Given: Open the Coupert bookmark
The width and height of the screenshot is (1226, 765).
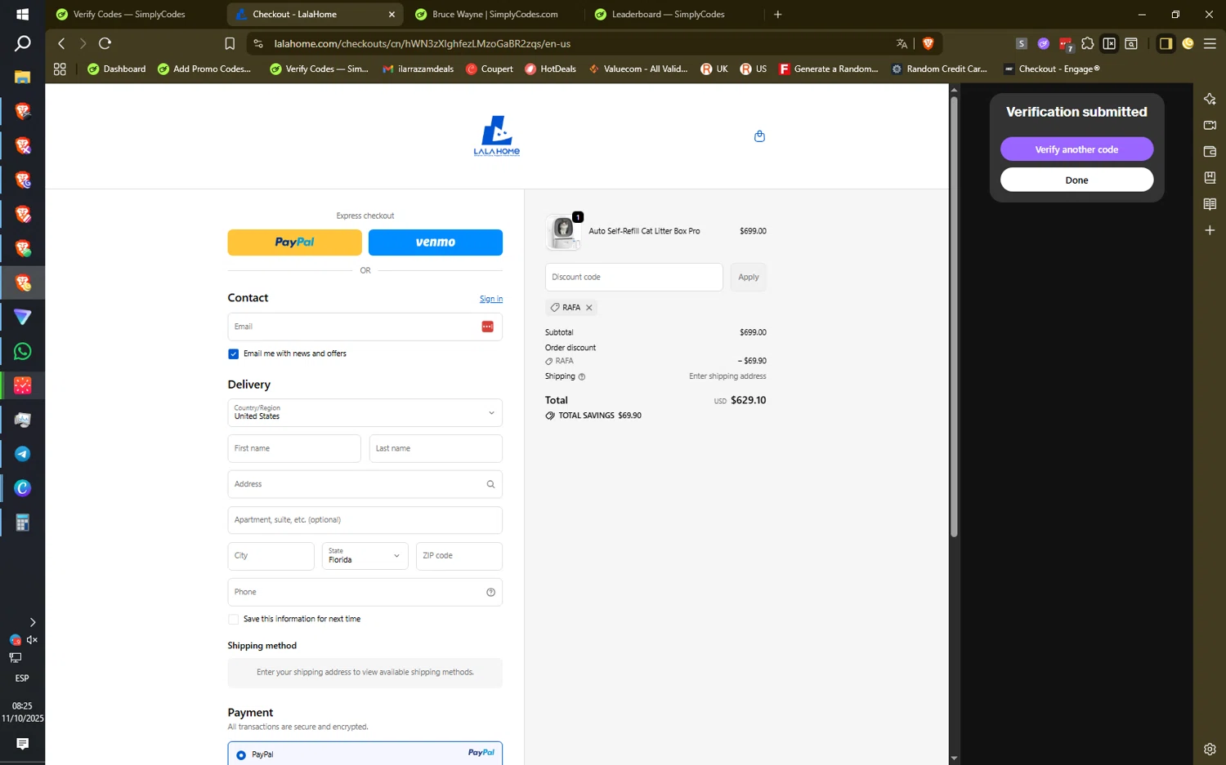Looking at the screenshot, I should click(x=490, y=69).
